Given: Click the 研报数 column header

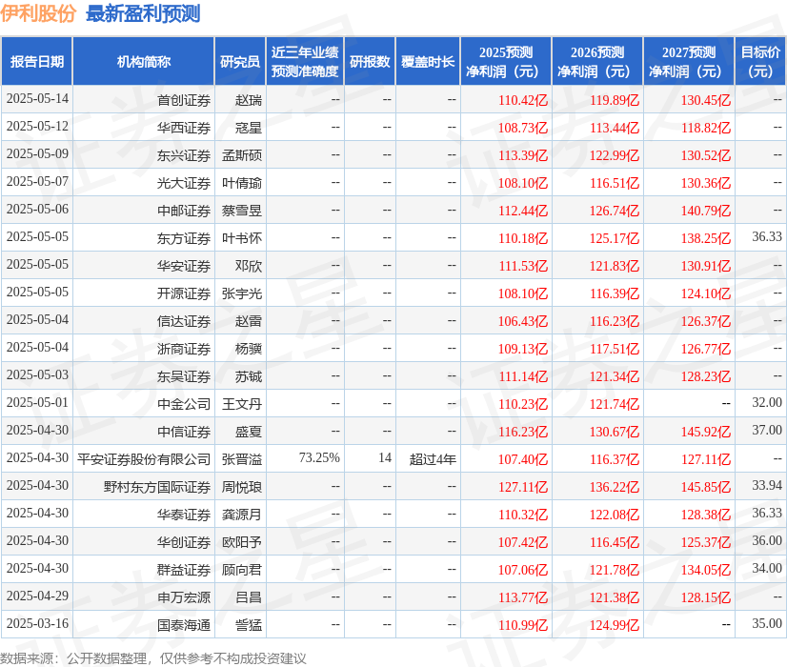Looking at the screenshot, I should tap(370, 61).
